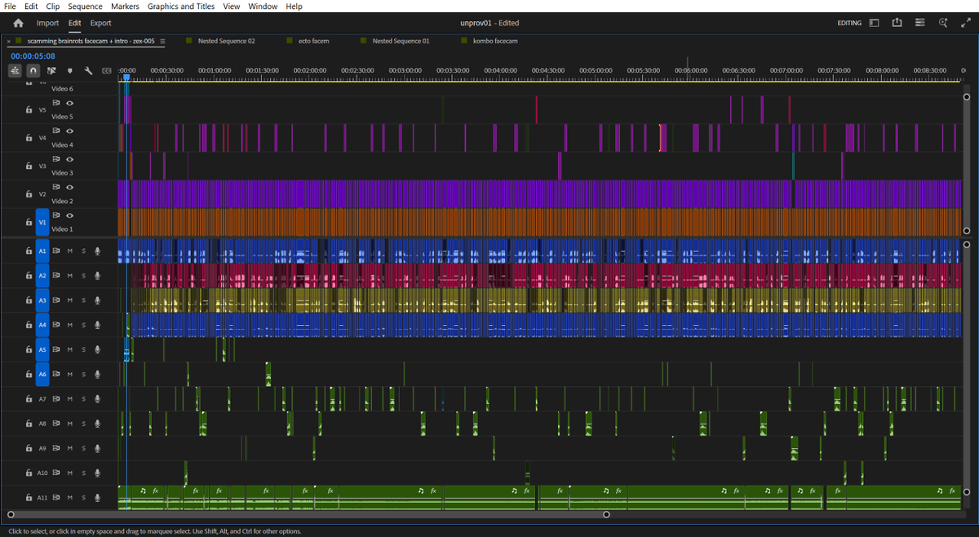The image size is (979, 537).
Task: Click the ruler at 00:04:00:00
Action: [x=500, y=71]
